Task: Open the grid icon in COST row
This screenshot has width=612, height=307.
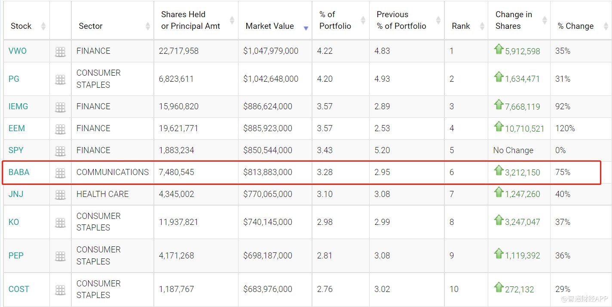Action: pyautogui.click(x=60, y=290)
